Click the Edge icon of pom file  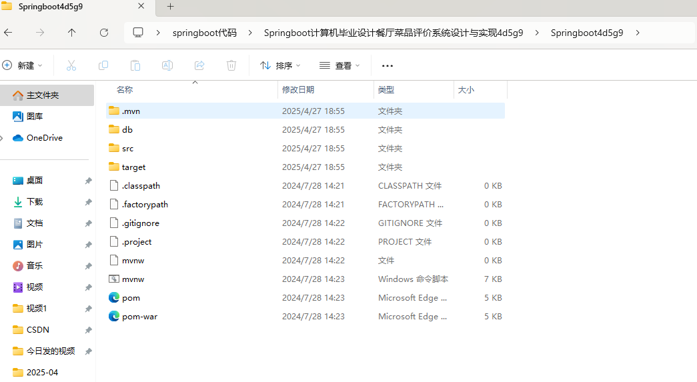pyautogui.click(x=114, y=297)
